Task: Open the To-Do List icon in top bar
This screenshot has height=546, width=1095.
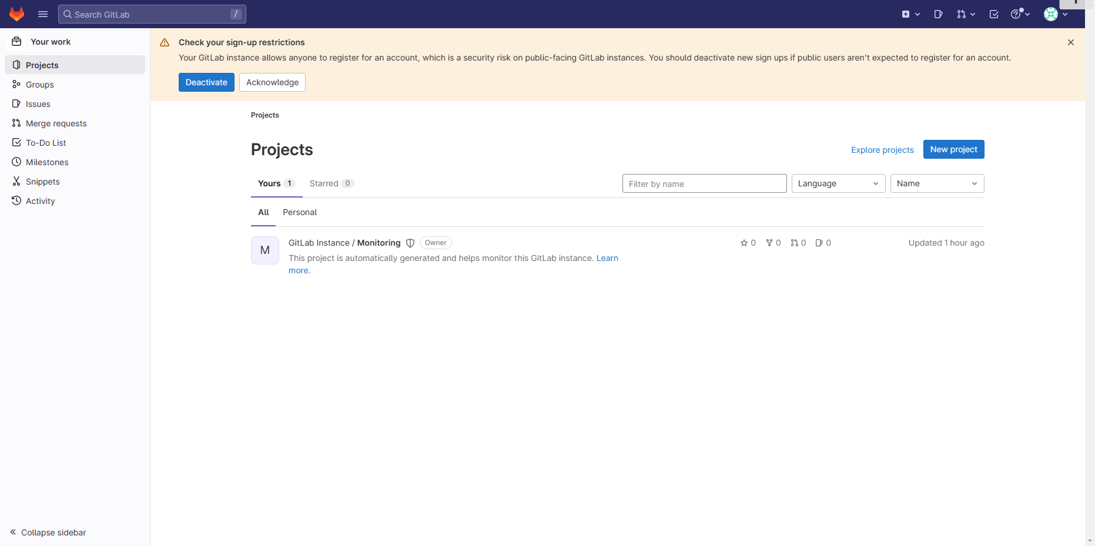Action: (994, 14)
